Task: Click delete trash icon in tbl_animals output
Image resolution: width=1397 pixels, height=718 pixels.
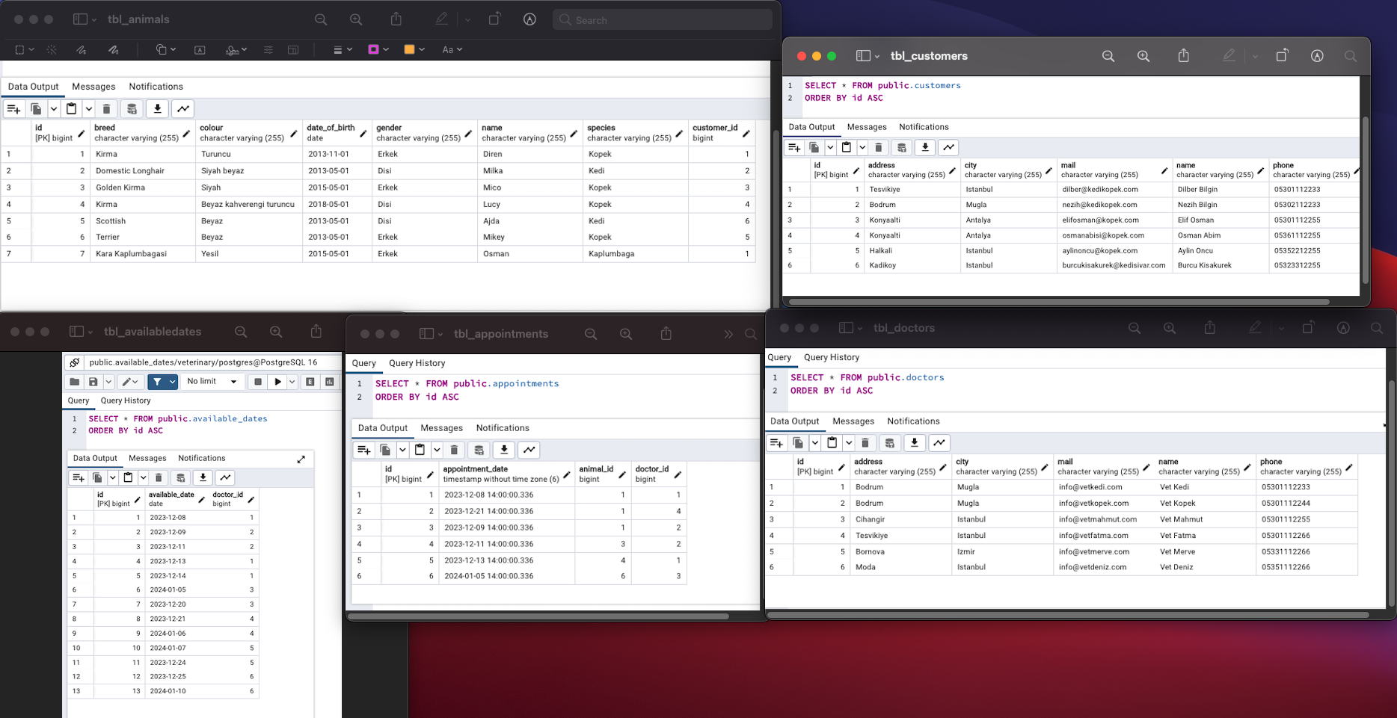Action: click(x=106, y=109)
